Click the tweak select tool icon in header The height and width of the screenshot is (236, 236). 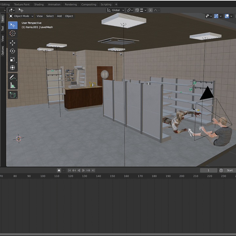21,10
